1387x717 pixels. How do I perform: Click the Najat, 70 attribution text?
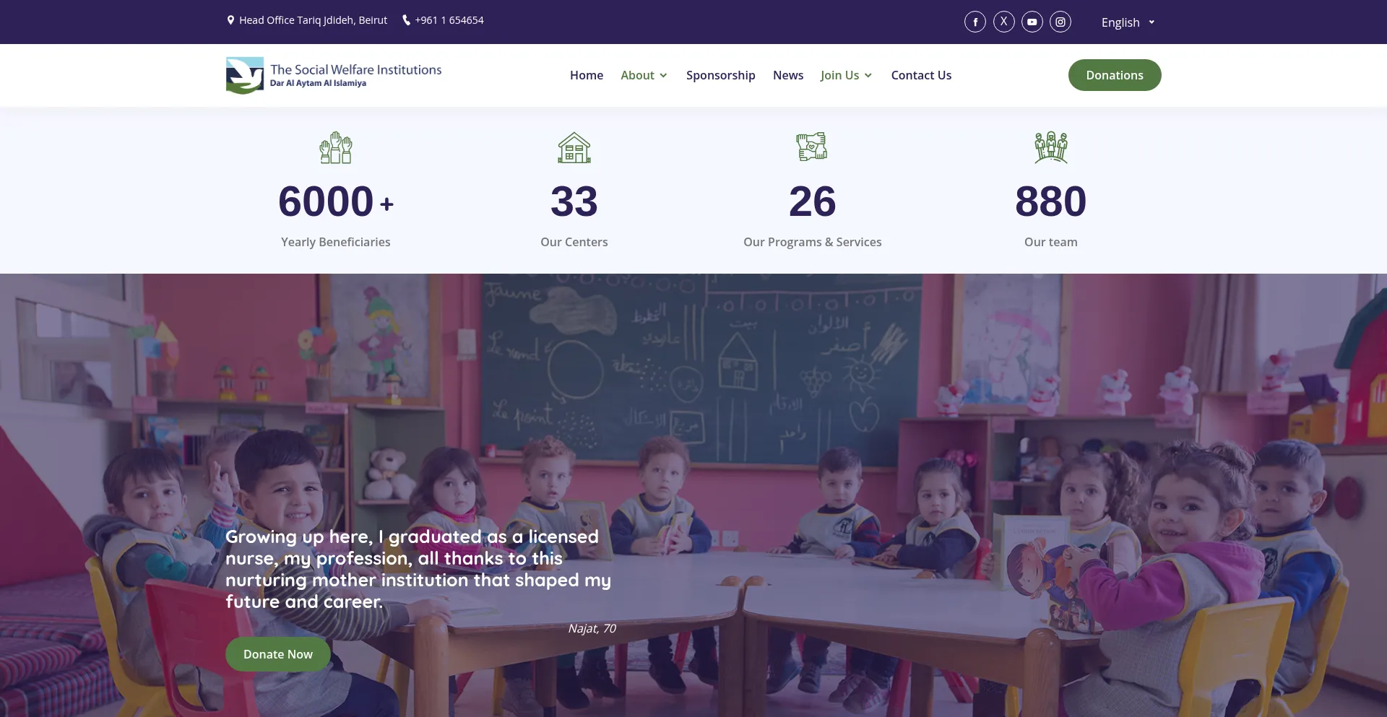pyautogui.click(x=592, y=628)
